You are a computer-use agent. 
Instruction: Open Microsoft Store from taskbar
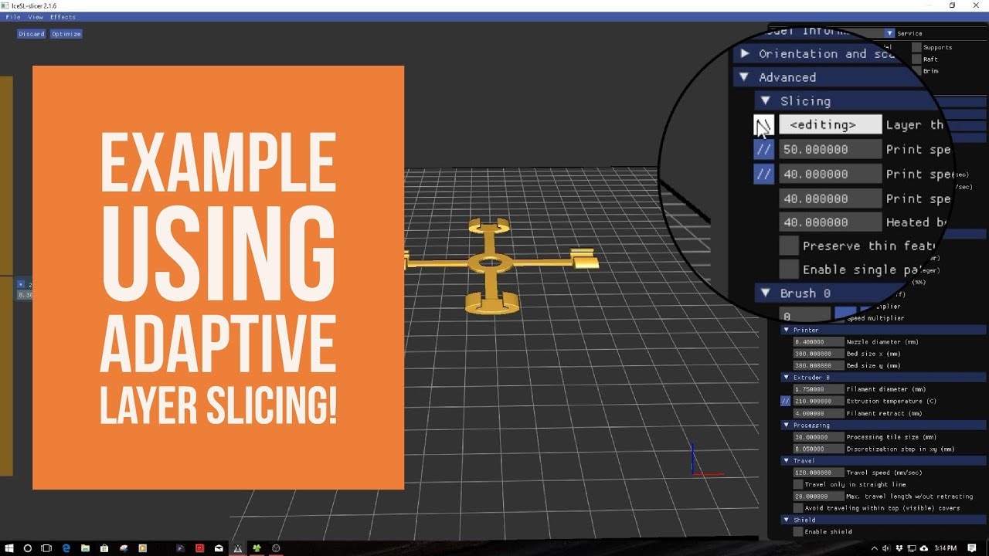click(104, 548)
